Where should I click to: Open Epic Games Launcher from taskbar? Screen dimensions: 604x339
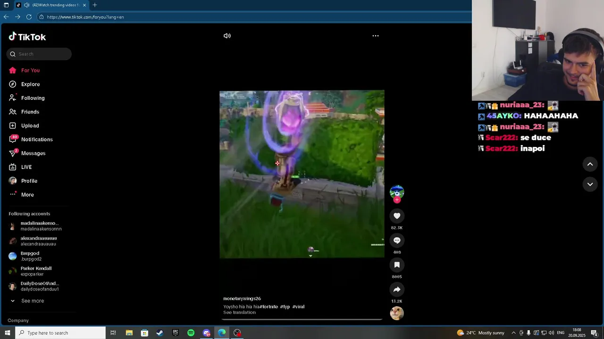pyautogui.click(x=176, y=333)
